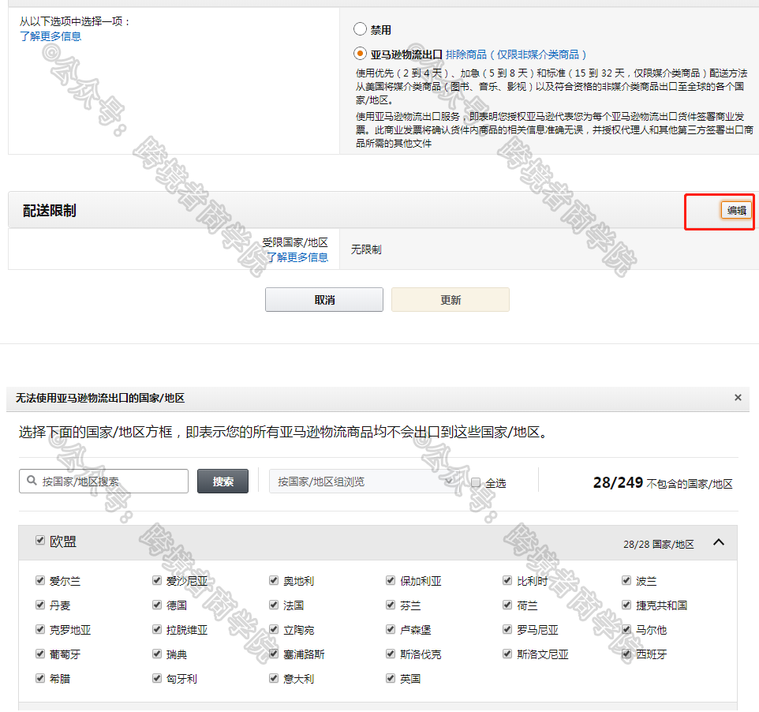Click the 编辑 button for 配送限制

[735, 211]
